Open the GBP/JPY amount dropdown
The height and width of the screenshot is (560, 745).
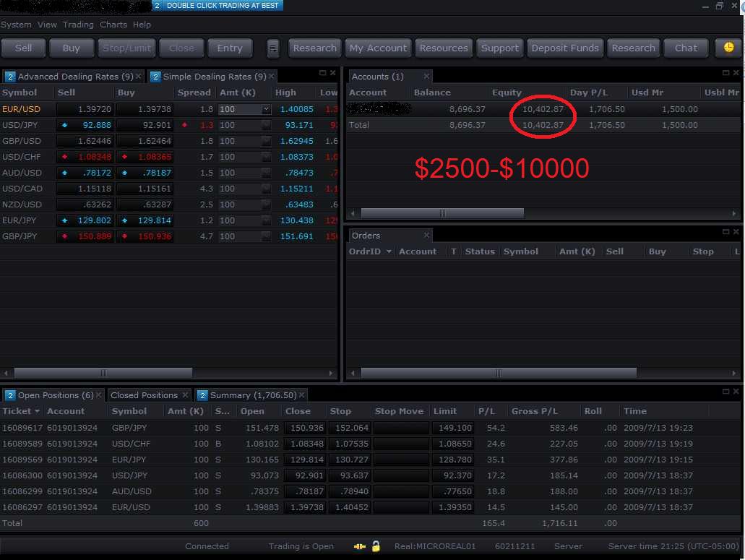(x=266, y=236)
